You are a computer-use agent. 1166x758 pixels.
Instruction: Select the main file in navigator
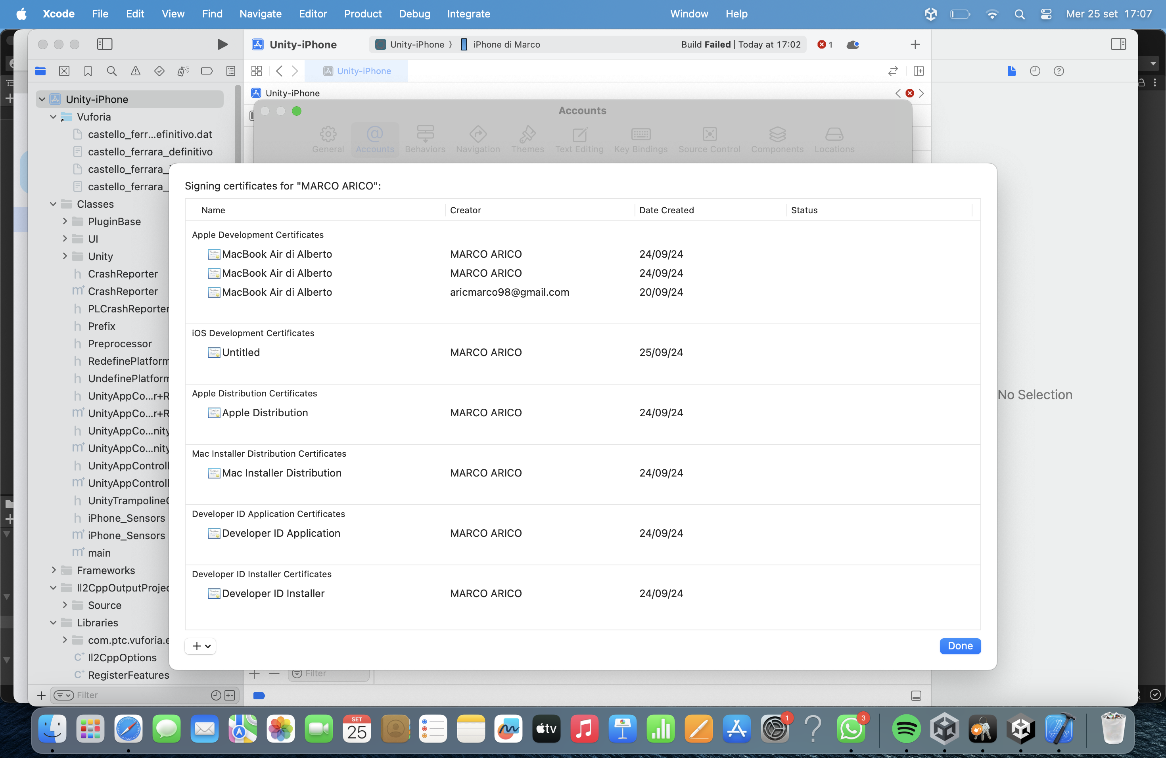[100, 553]
